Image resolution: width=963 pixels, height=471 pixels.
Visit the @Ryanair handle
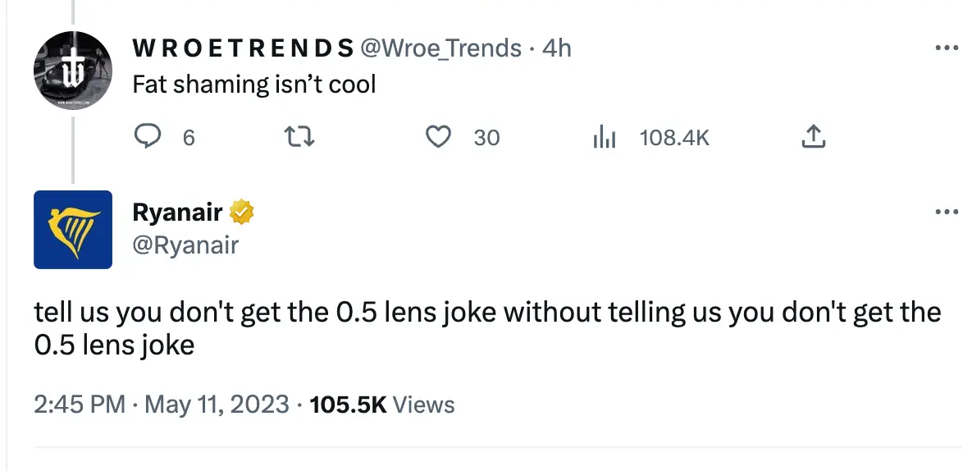tap(185, 245)
